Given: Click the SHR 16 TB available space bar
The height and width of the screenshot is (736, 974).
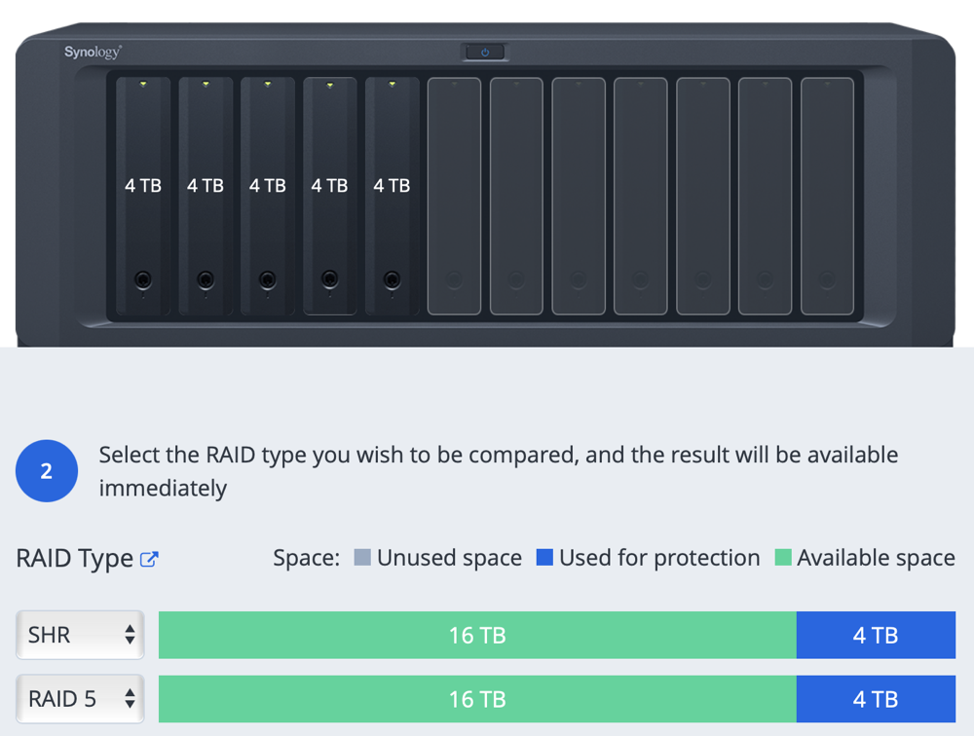Looking at the screenshot, I should coord(477,636).
